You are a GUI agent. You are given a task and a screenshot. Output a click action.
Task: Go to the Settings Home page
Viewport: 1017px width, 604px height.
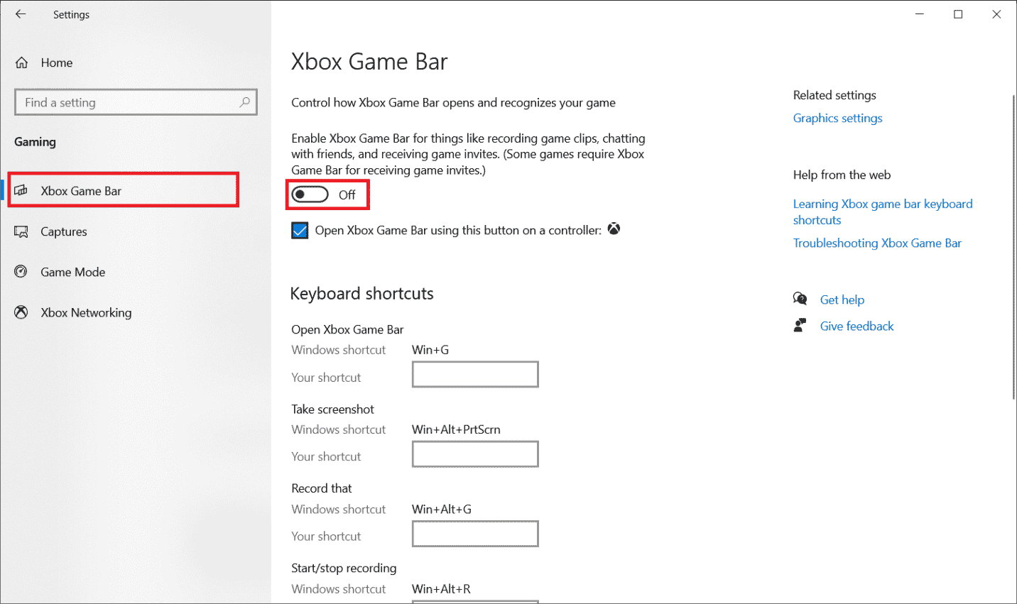tap(57, 63)
